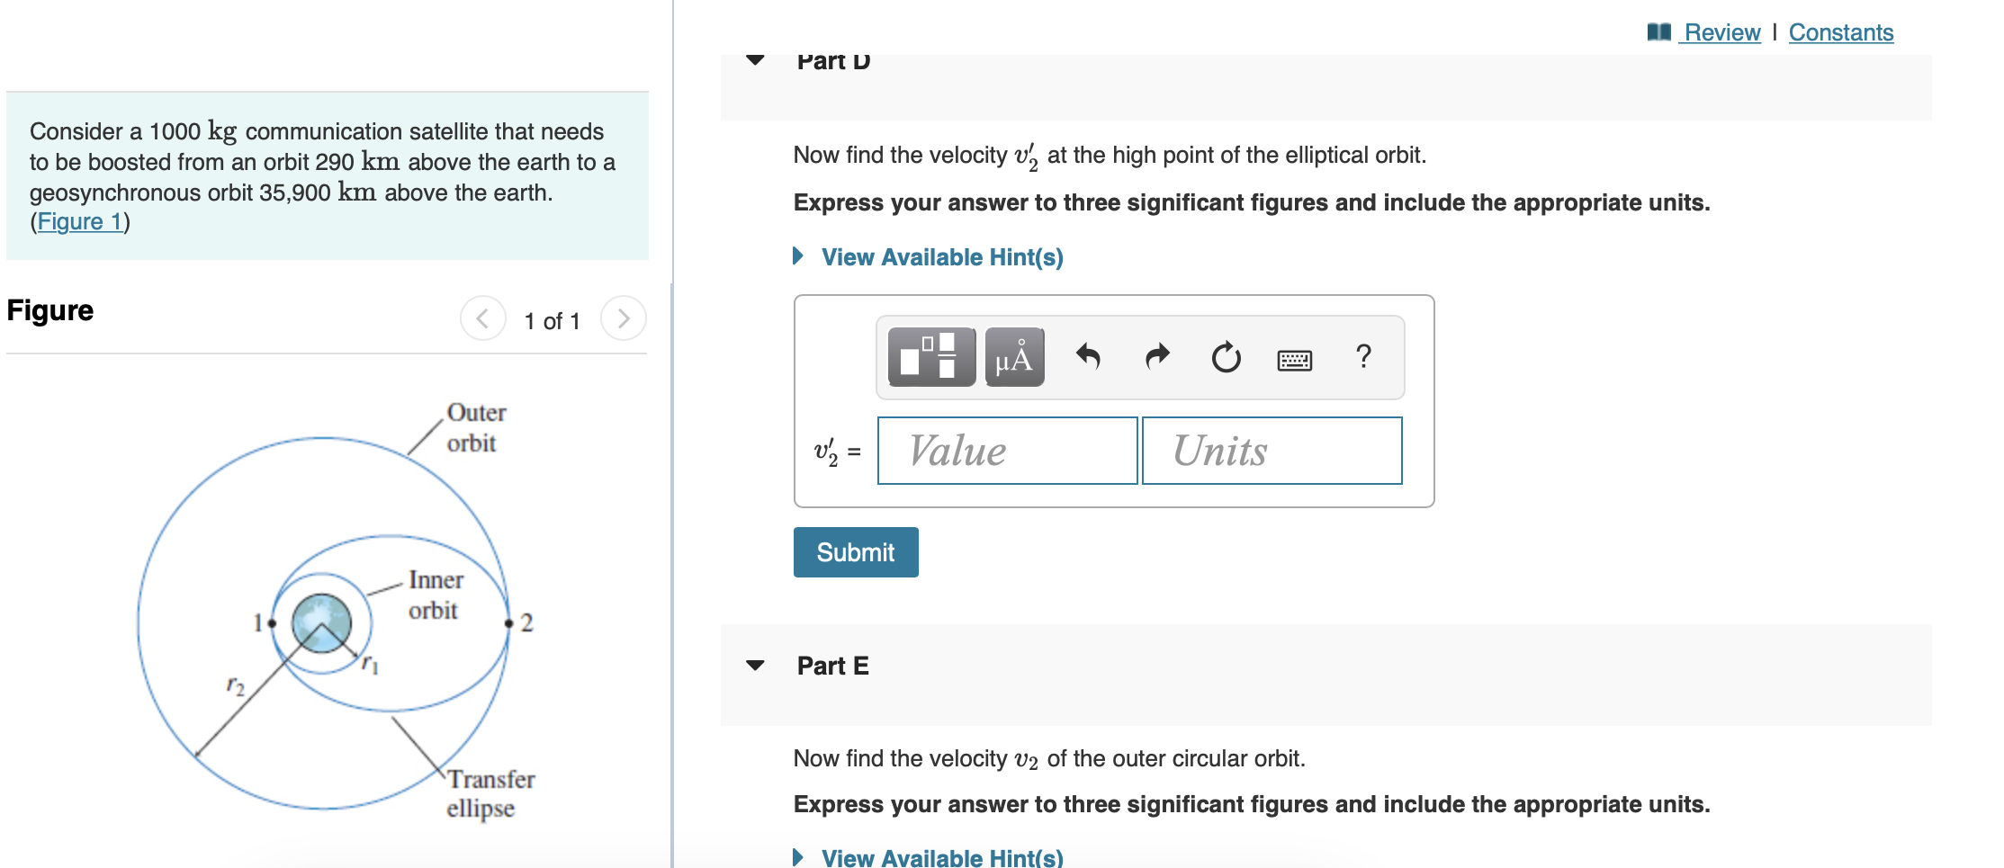Open the Figure 1 link

pos(79,221)
